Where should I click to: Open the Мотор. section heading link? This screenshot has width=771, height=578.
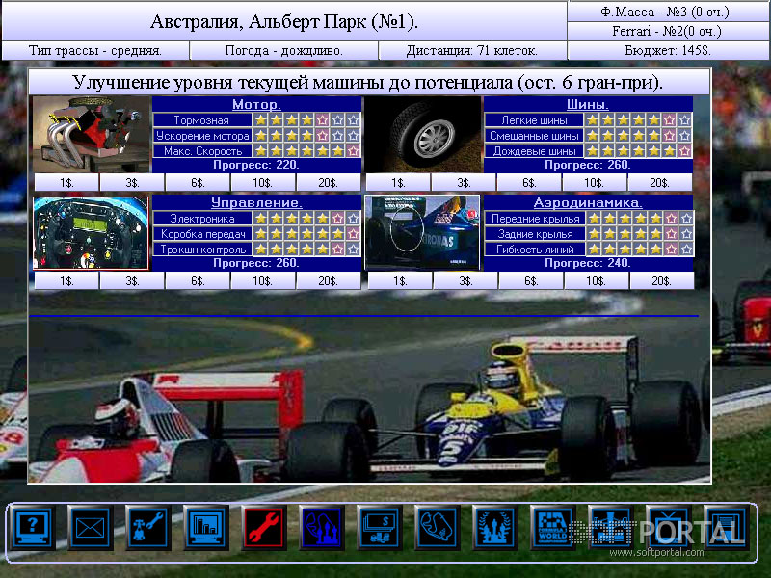(256, 104)
